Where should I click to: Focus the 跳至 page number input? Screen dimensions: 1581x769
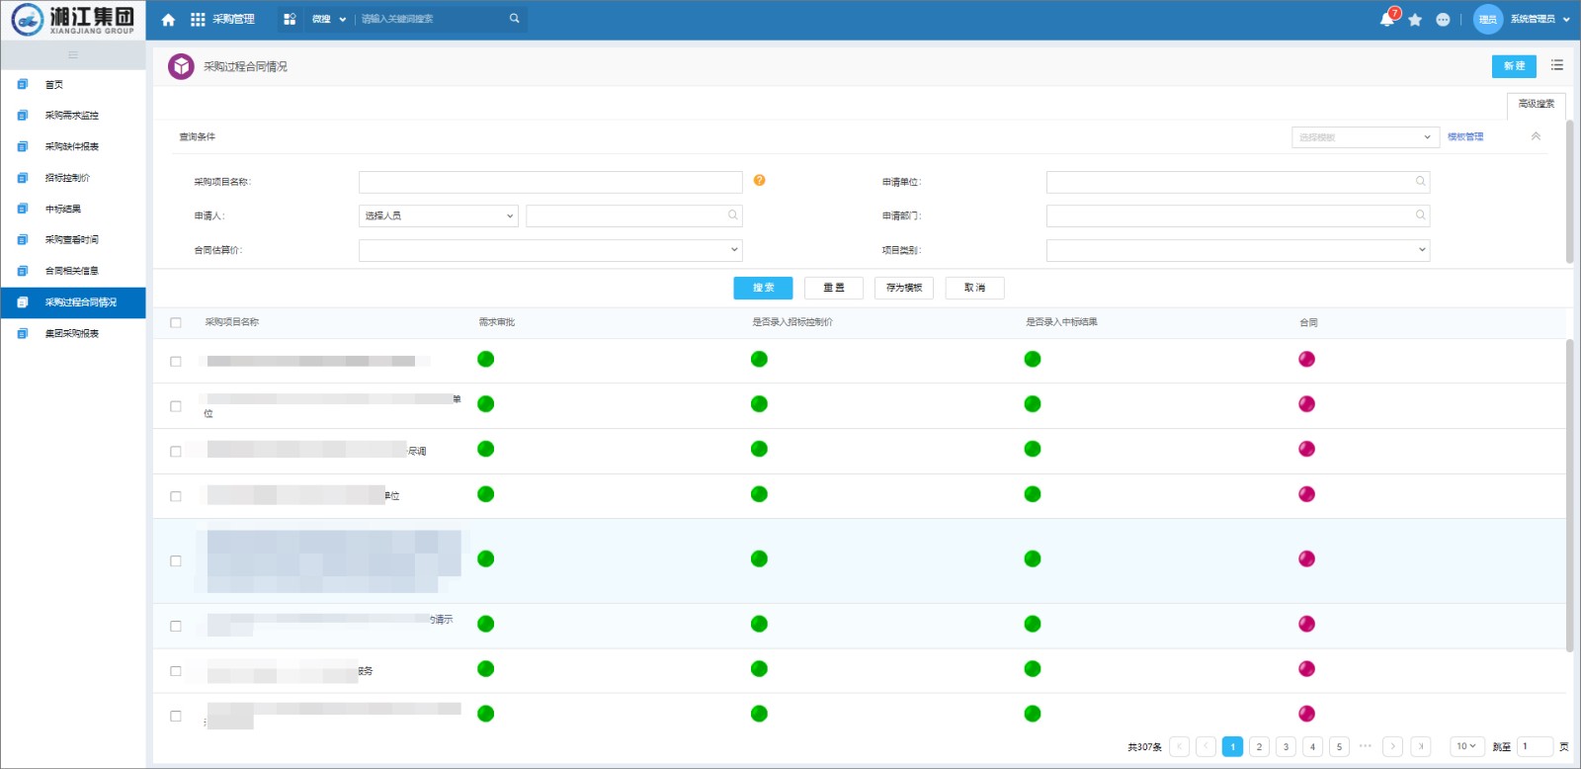click(1536, 746)
